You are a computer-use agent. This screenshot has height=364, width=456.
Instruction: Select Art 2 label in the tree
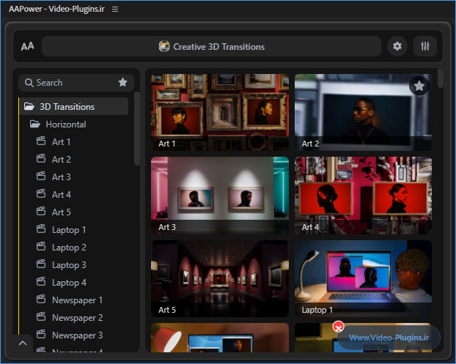(x=62, y=159)
